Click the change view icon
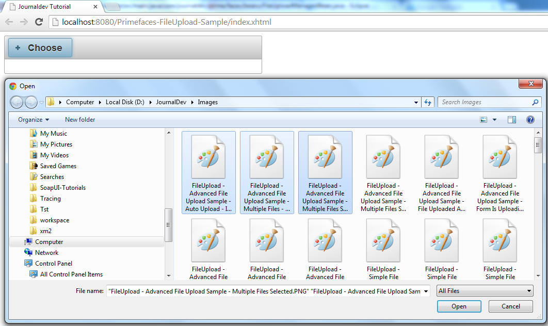548x326 pixels. (484, 120)
